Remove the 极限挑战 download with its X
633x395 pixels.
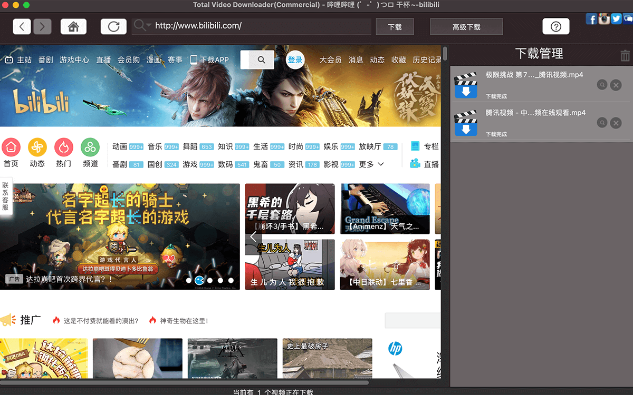[x=616, y=85]
